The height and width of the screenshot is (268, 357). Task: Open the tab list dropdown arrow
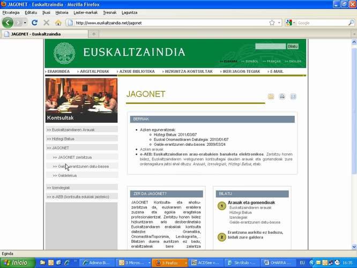tap(354, 34)
